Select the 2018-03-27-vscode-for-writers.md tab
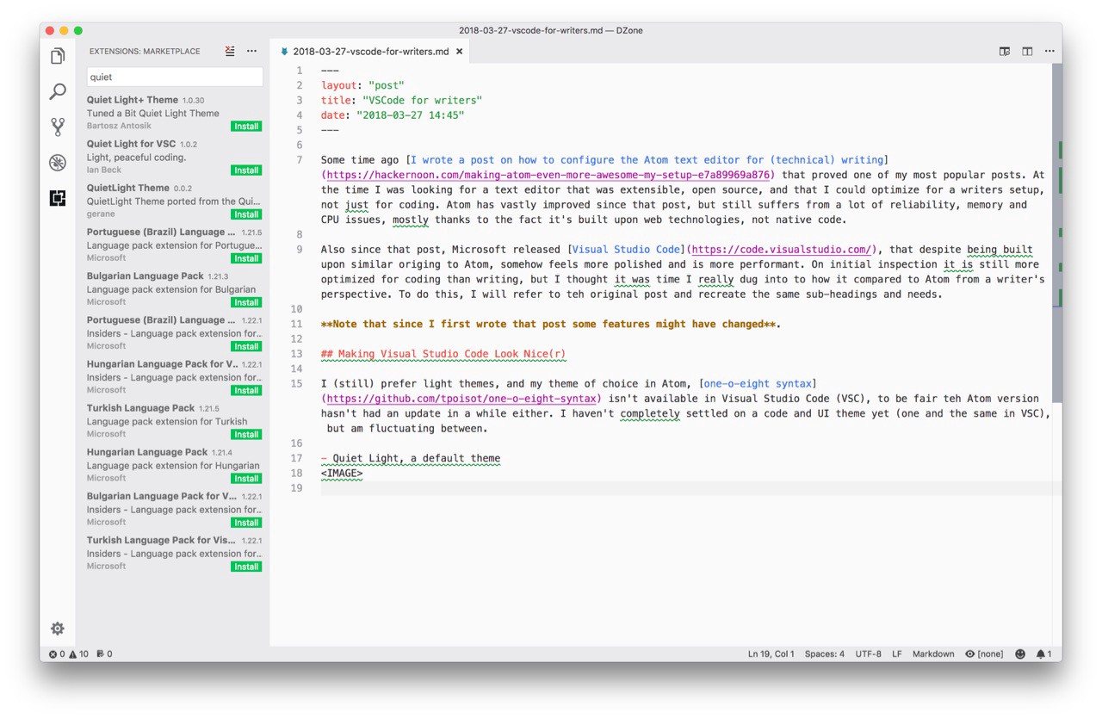Screen dimensions: 1102x719 370,52
